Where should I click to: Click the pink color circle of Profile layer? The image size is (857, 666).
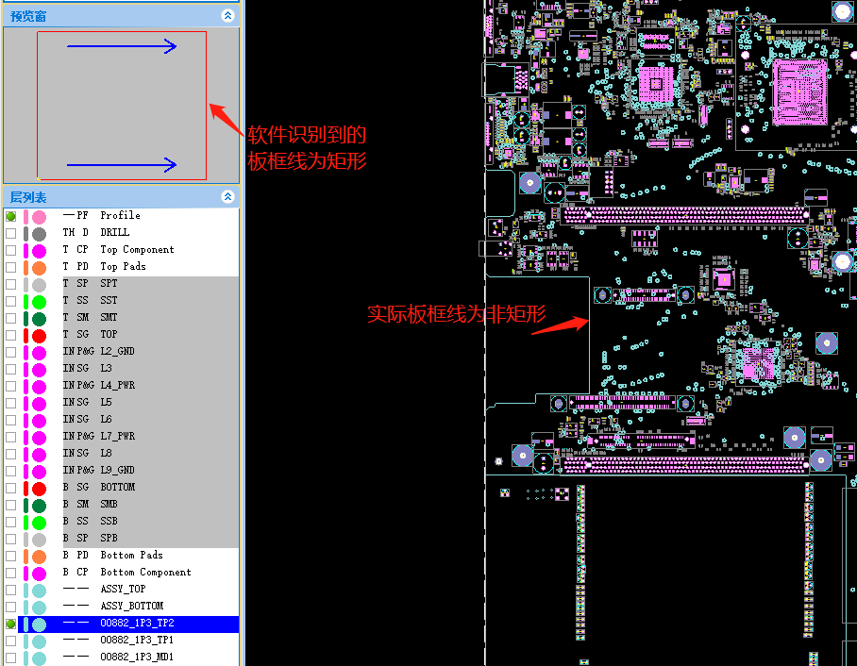point(39,217)
